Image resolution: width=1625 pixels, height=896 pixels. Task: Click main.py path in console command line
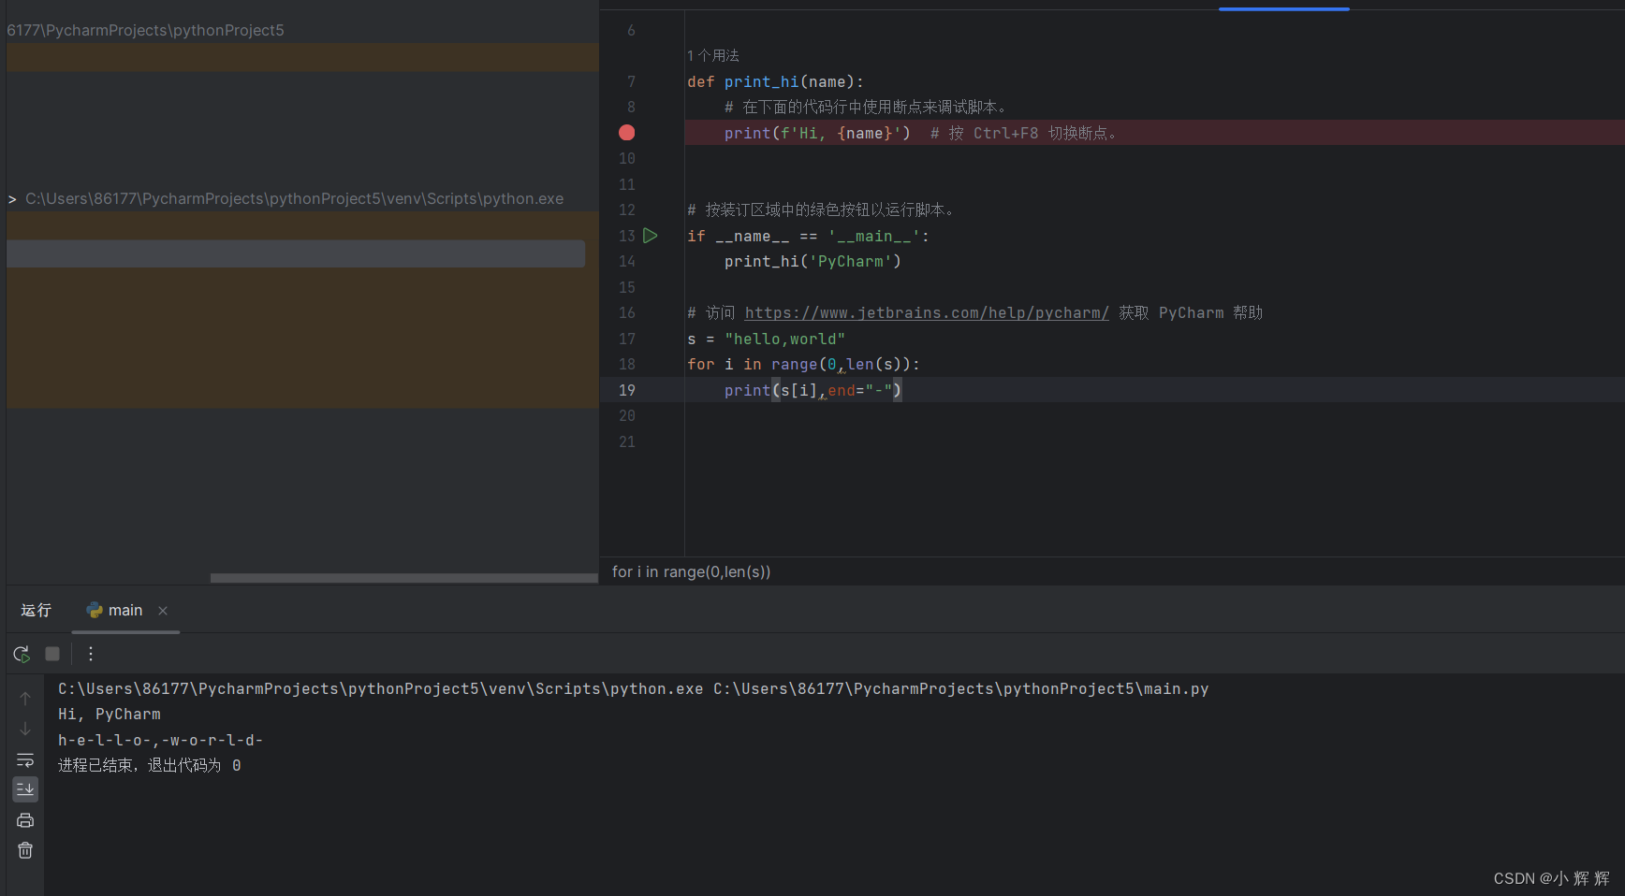pyautogui.click(x=961, y=689)
